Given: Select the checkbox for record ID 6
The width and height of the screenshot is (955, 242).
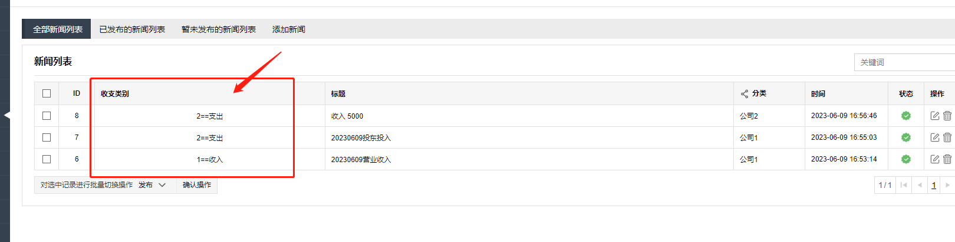Looking at the screenshot, I should coord(47,159).
